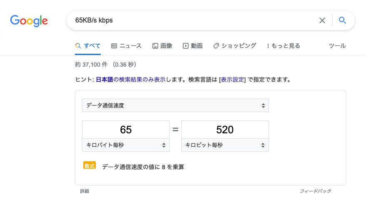
Task: Click the videos tab play icon
Action: point(186,46)
